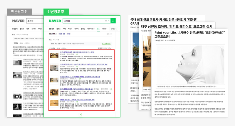235x126 pixels.
Task: Expand the 연관검색어 arrow icon
Action: [x=56, y=34]
